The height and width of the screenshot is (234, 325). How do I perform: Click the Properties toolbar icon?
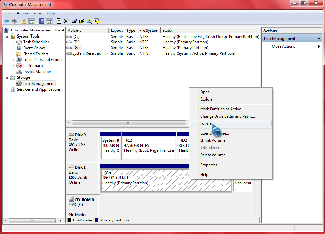click(74, 21)
